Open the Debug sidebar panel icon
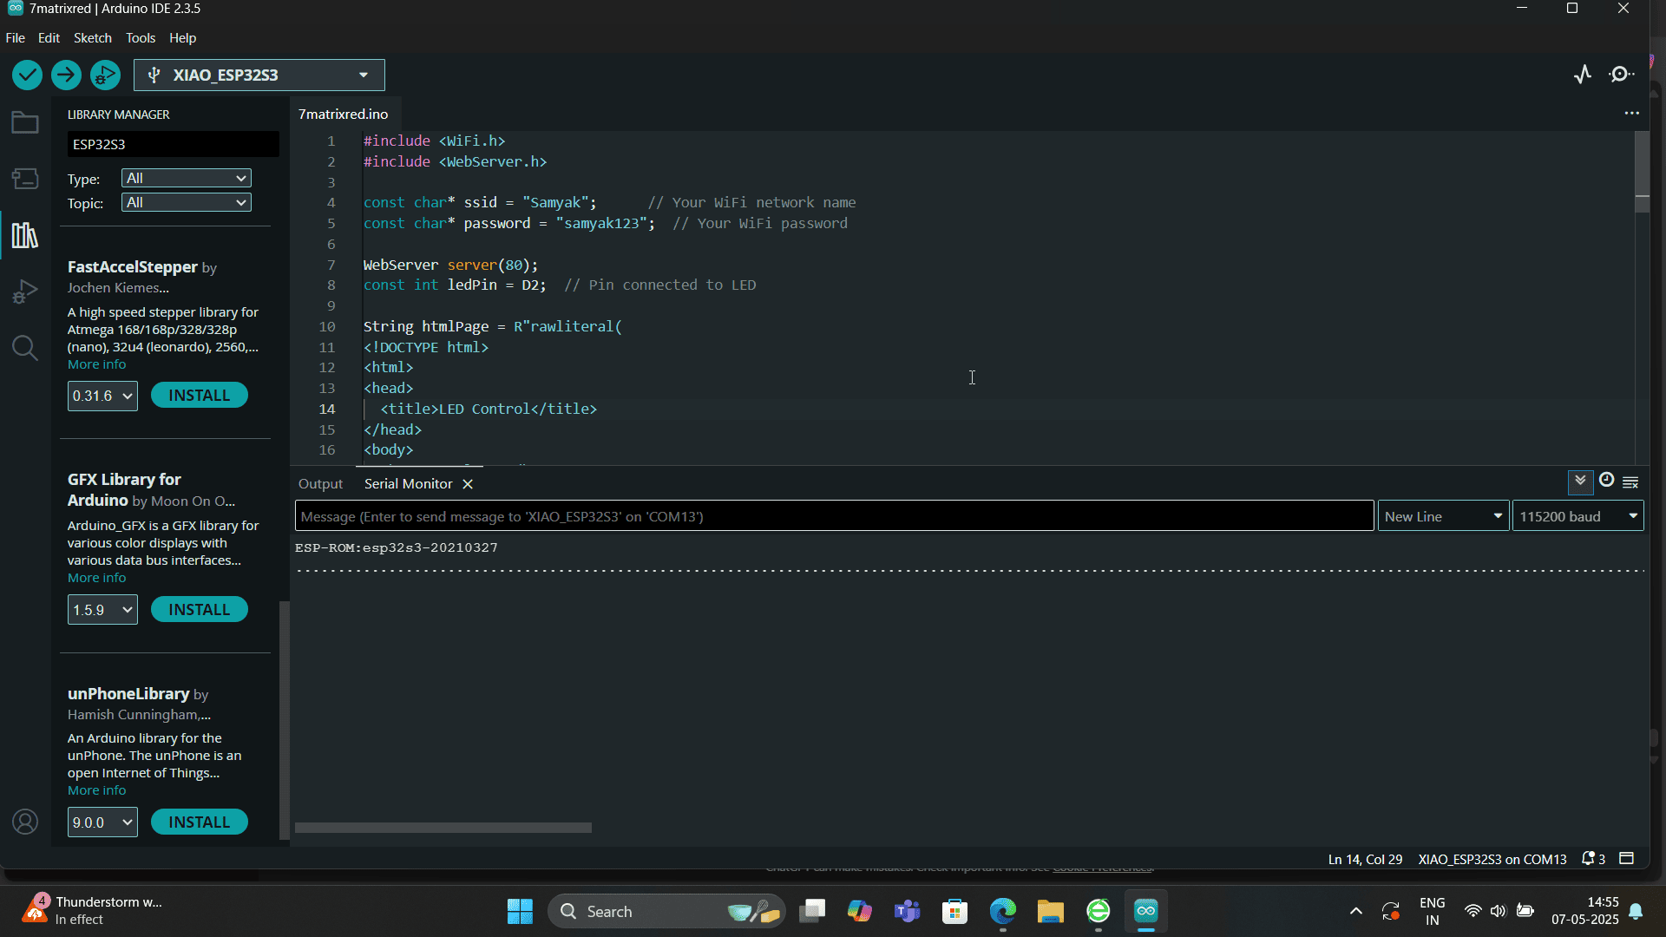 [x=25, y=292]
